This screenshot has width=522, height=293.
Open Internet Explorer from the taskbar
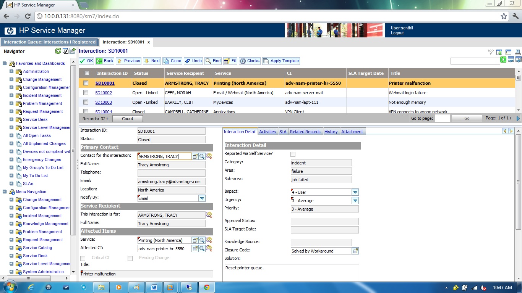click(31, 287)
